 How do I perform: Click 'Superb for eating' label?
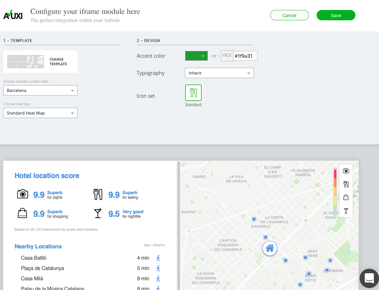[x=130, y=195]
